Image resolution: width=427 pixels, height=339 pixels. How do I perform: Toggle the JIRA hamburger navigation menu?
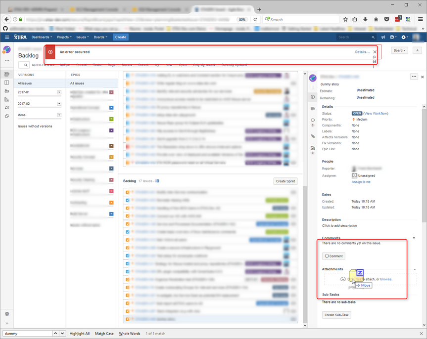pos(7,37)
